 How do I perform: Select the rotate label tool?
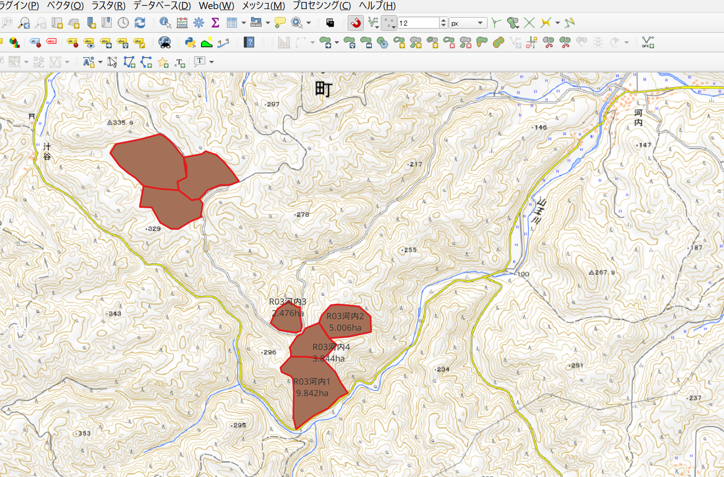tap(123, 42)
